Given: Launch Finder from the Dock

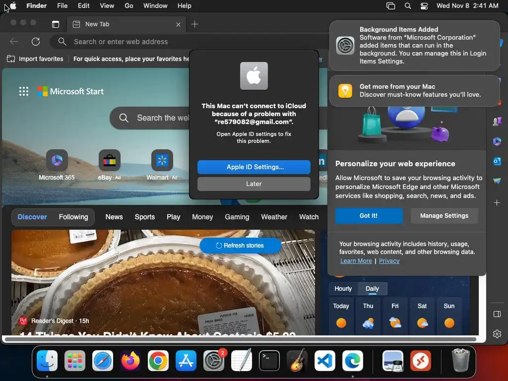Looking at the screenshot, I should pos(47,361).
